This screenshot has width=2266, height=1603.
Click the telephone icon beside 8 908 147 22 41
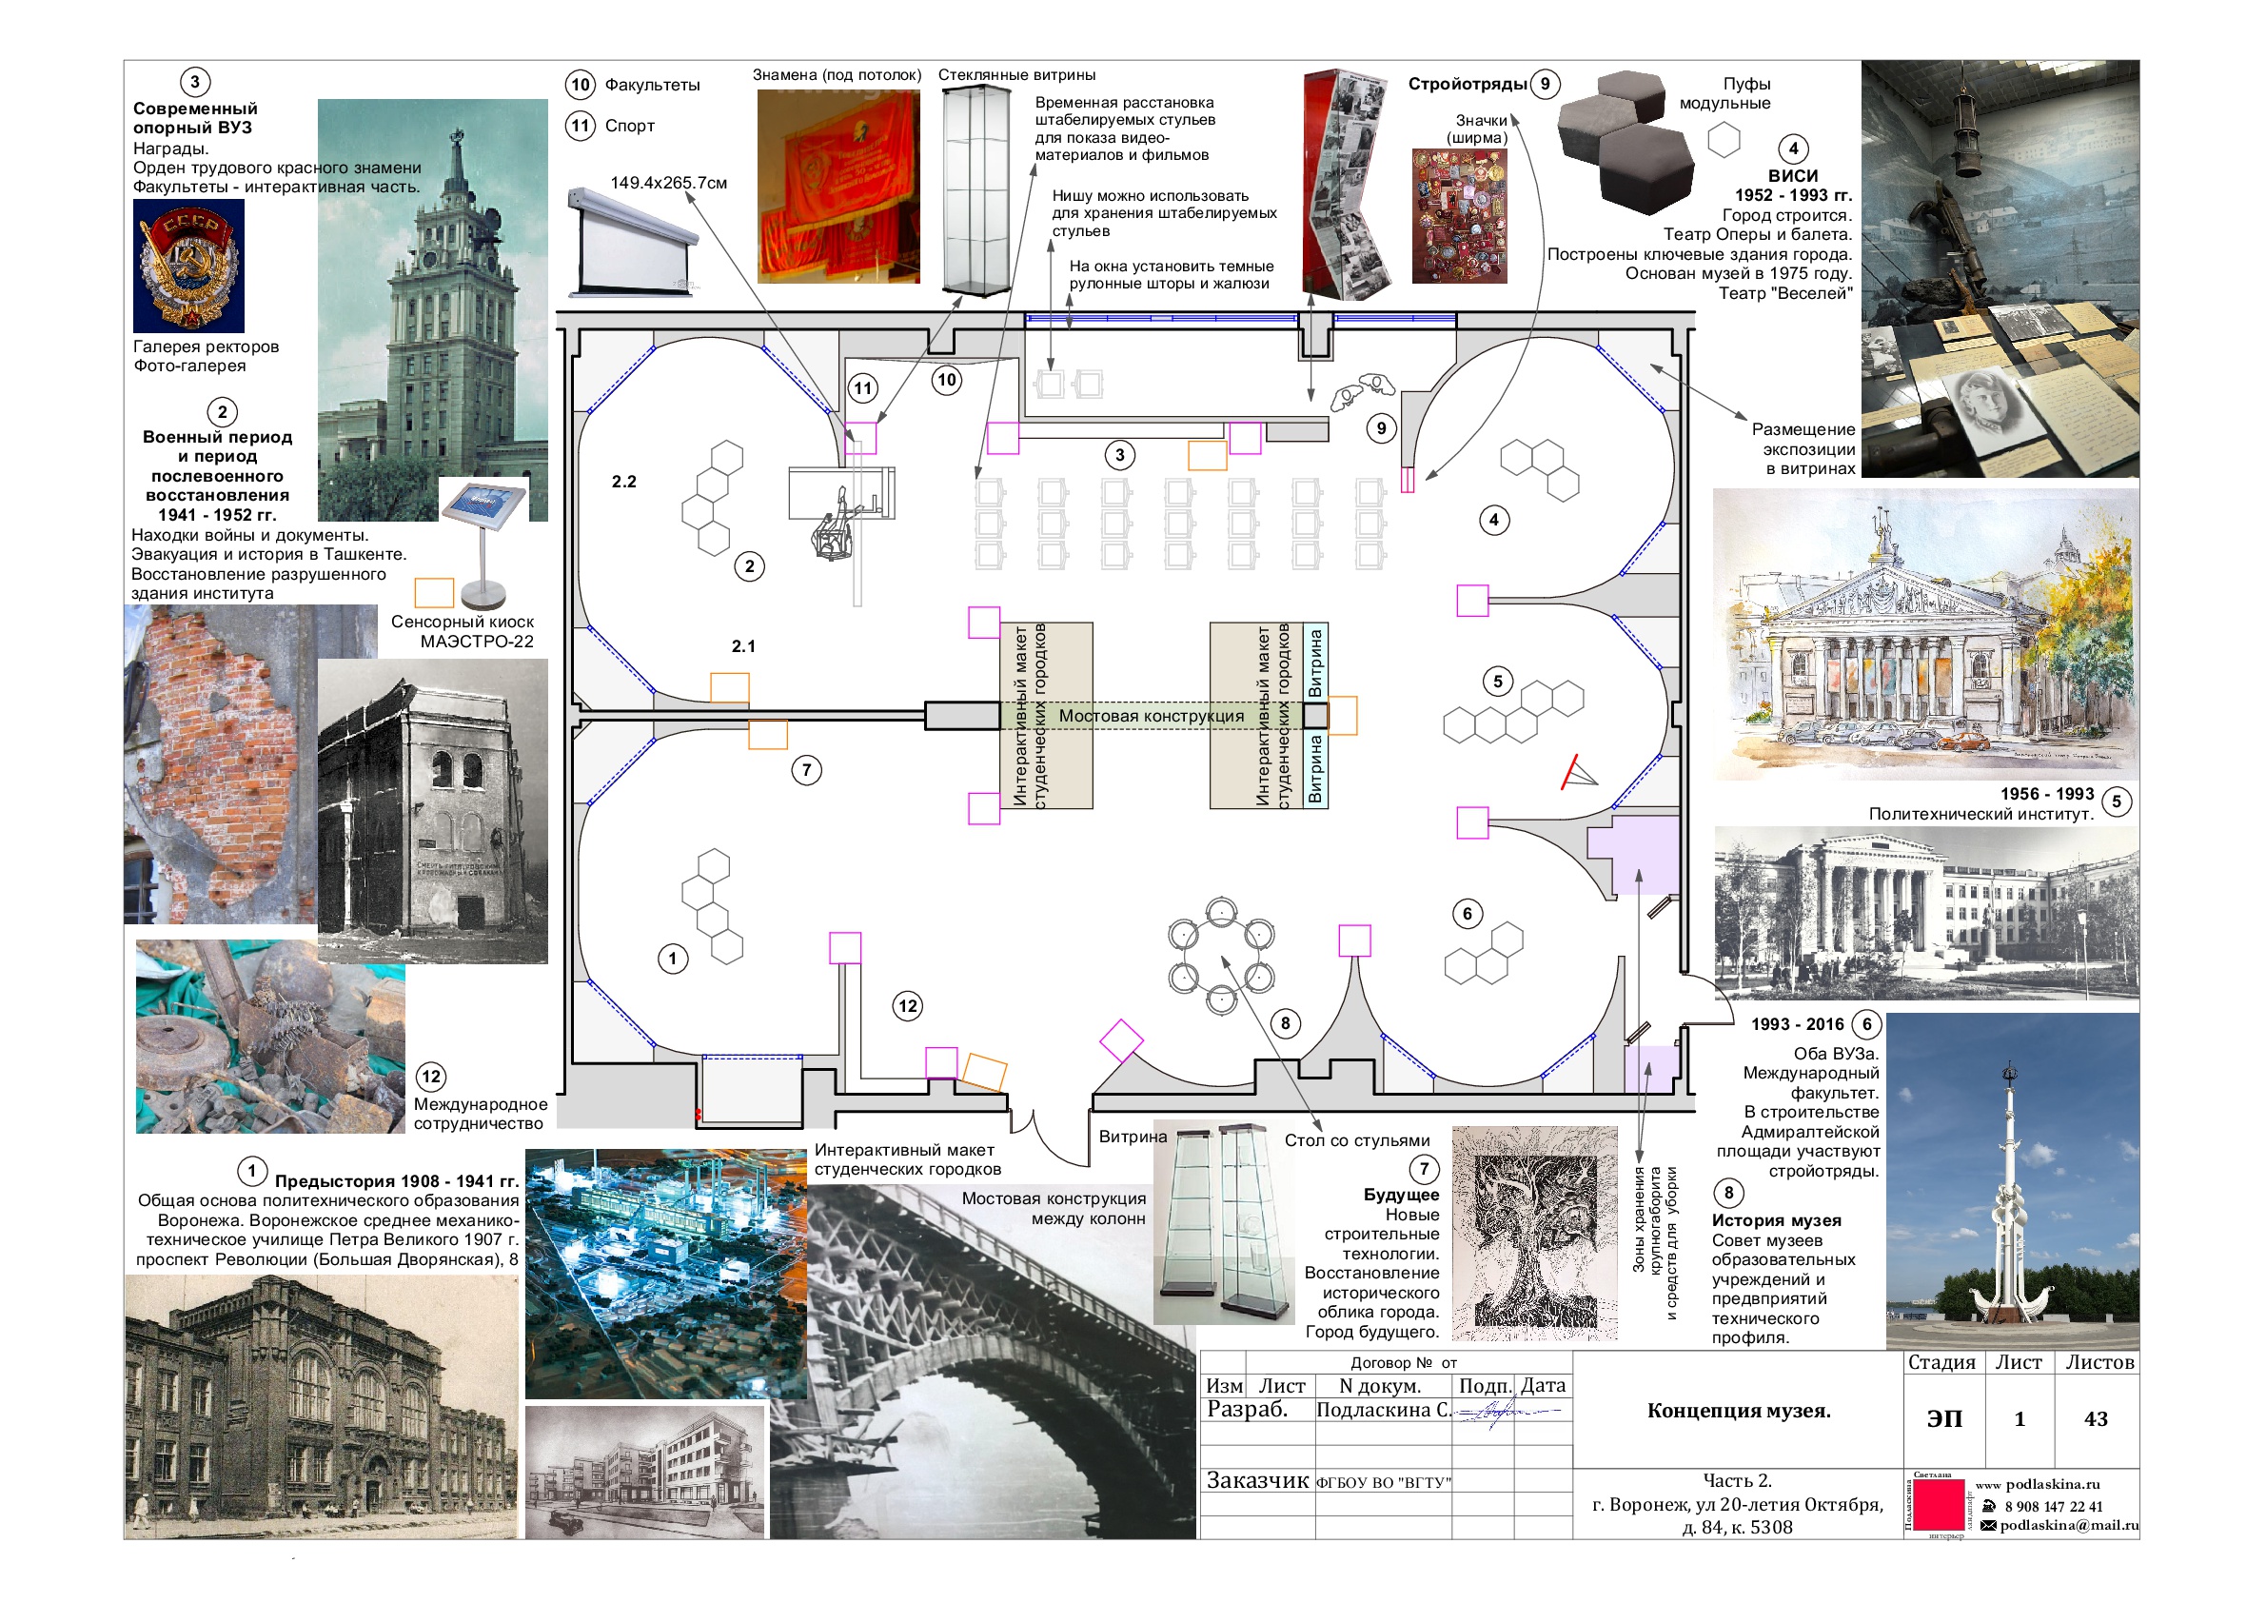(1989, 1506)
